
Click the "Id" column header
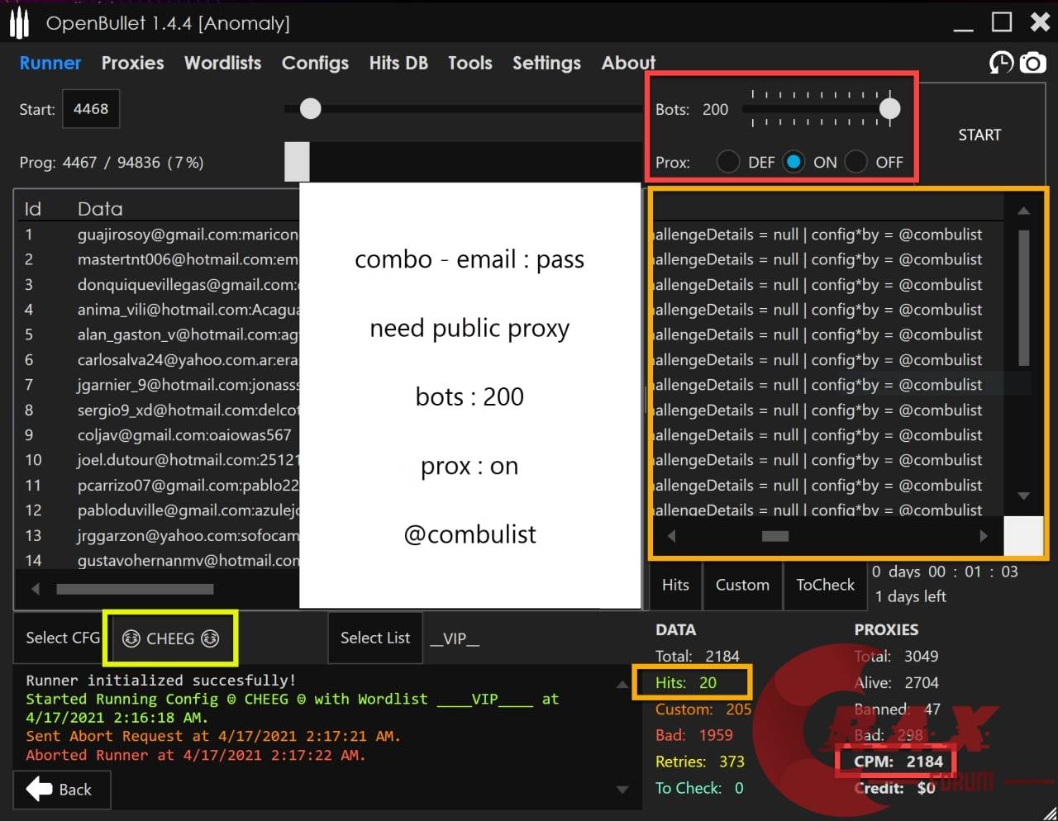(x=32, y=209)
